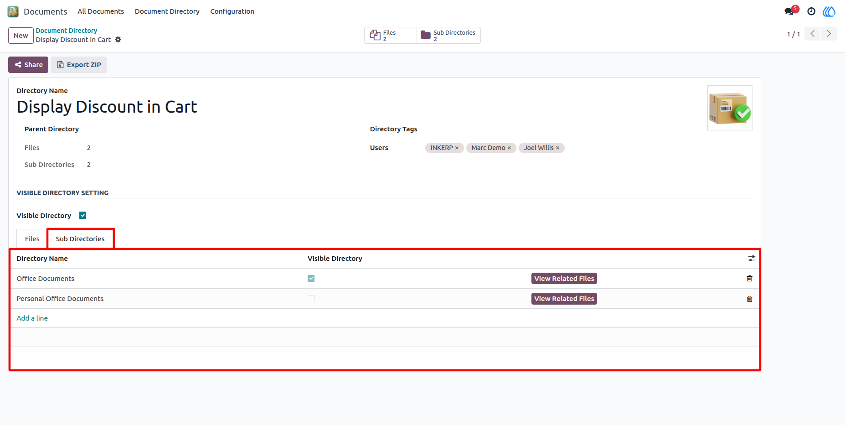Delete the Personal Office Documents row
This screenshot has height=425, width=845.
point(750,299)
